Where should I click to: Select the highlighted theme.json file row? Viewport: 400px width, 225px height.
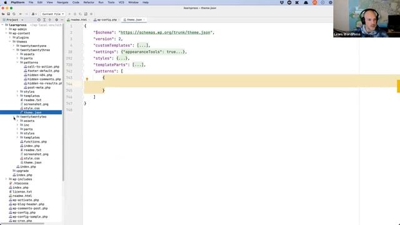pos(31,112)
